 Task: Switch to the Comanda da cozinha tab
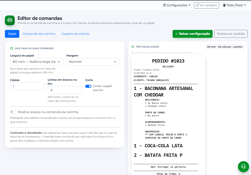point(39,34)
